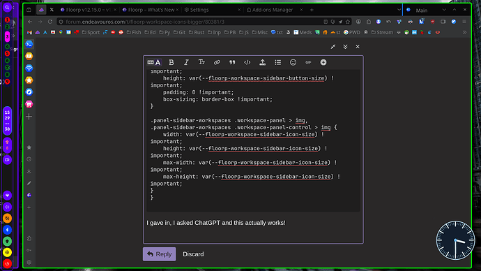Exit fullscreen composer mode
Screen dimensions: 481x271
coord(333,47)
